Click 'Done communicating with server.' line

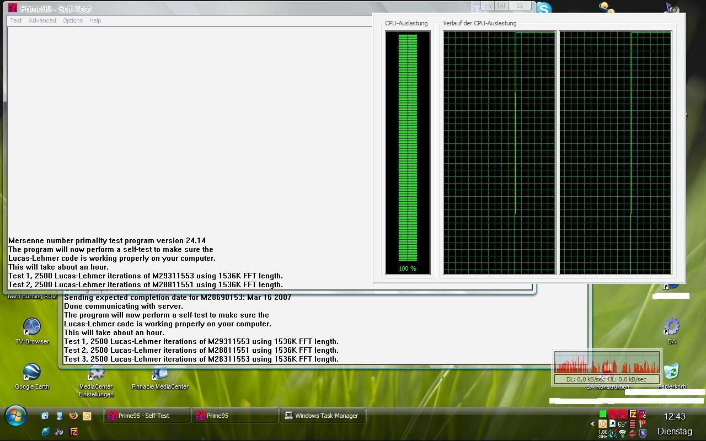(x=124, y=306)
